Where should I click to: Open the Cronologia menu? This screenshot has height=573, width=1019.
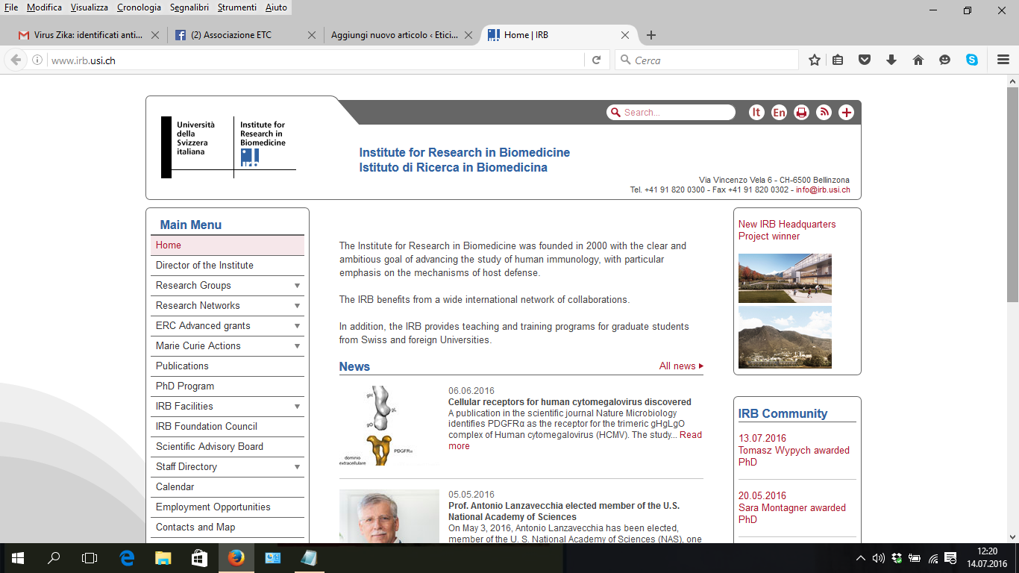click(139, 7)
